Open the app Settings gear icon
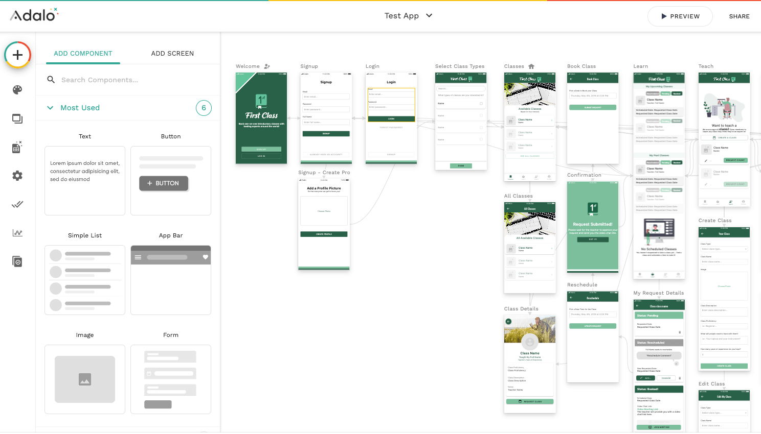The width and height of the screenshot is (761, 434). tap(18, 175)
